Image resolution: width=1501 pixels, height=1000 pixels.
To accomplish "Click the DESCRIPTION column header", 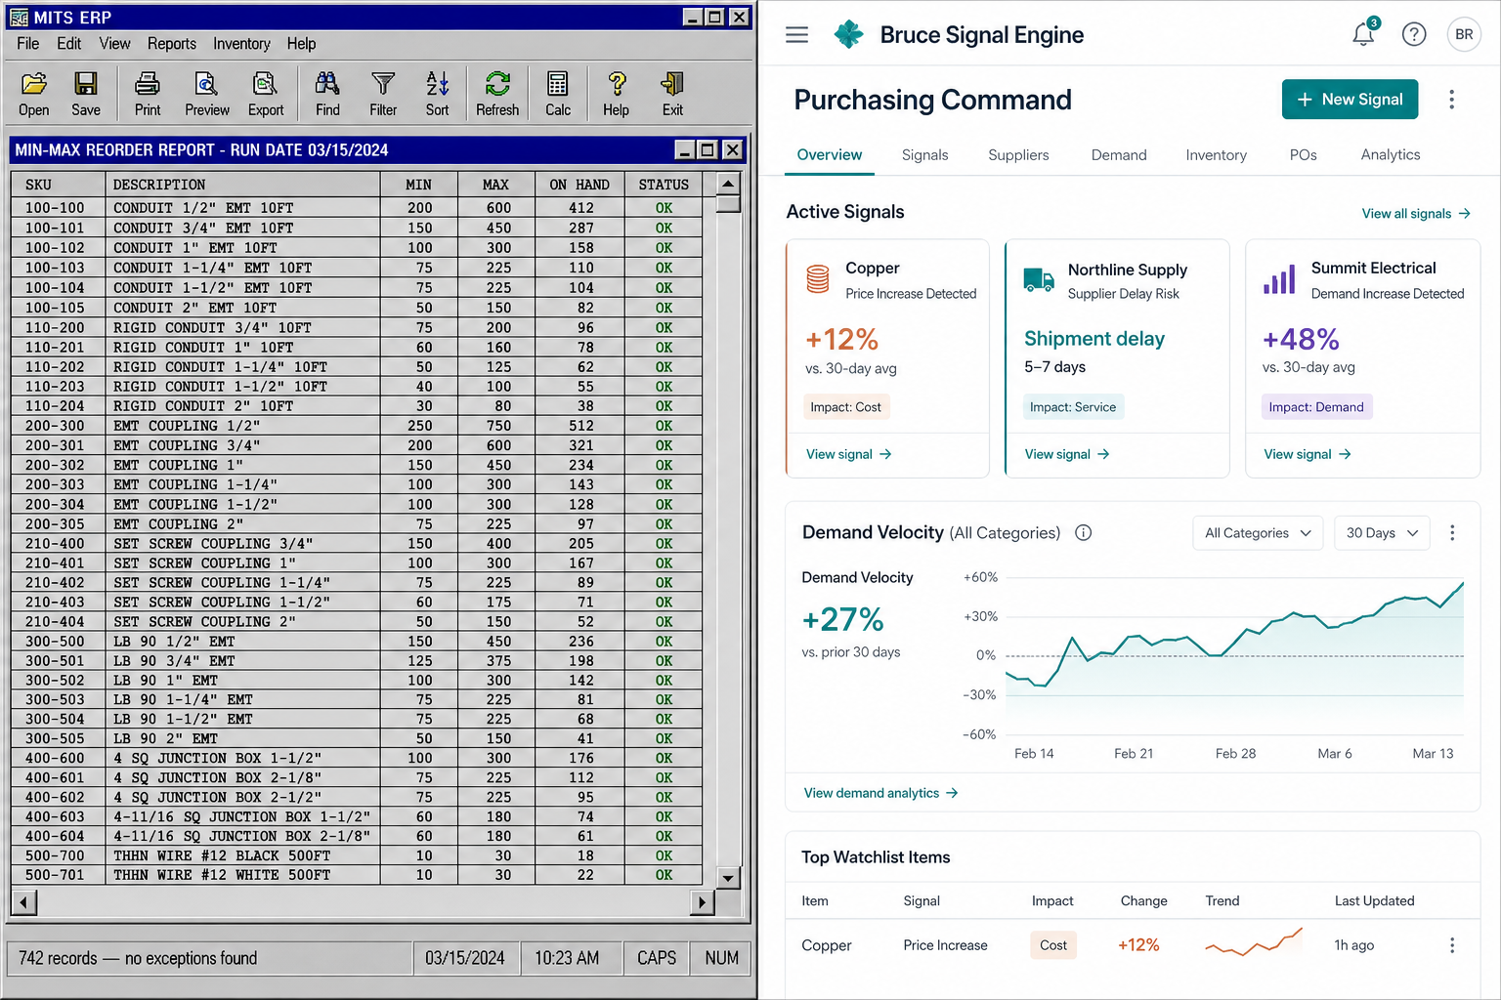I will [242, 185].
